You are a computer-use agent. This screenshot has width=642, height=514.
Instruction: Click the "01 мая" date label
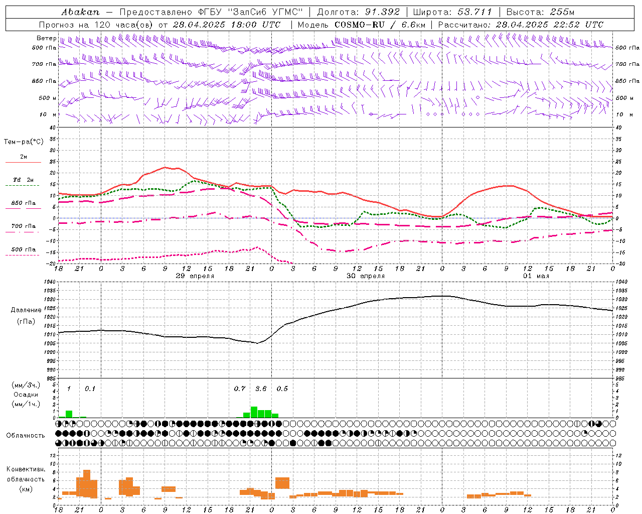point(536,276)
